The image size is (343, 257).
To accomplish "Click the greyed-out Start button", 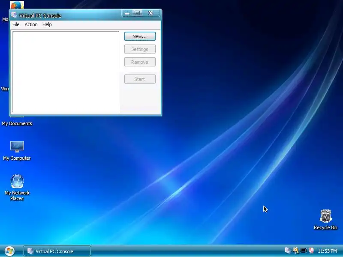I will pyautogui.click(x=140, y=79).
